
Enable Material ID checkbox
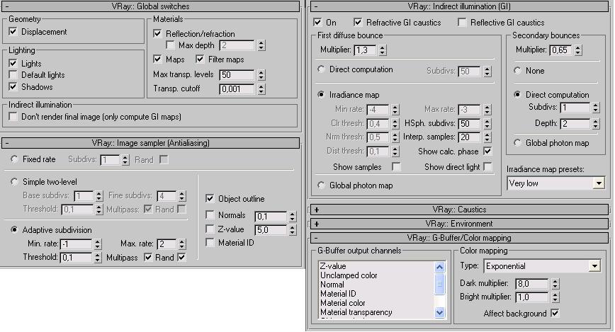click(210, 243)
